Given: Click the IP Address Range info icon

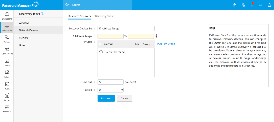Looking at the screenshot, I should [157, 36].
